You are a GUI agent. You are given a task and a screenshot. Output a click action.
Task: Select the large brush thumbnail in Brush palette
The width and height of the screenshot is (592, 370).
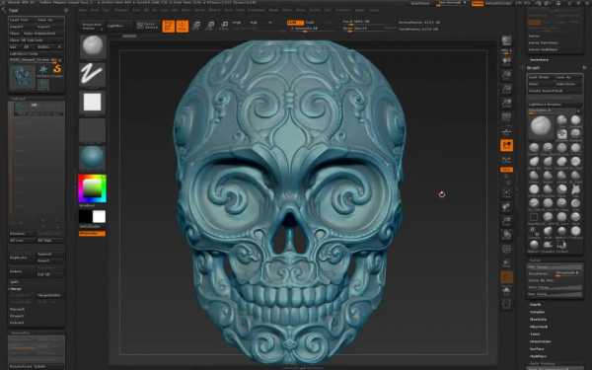[541, 126]
